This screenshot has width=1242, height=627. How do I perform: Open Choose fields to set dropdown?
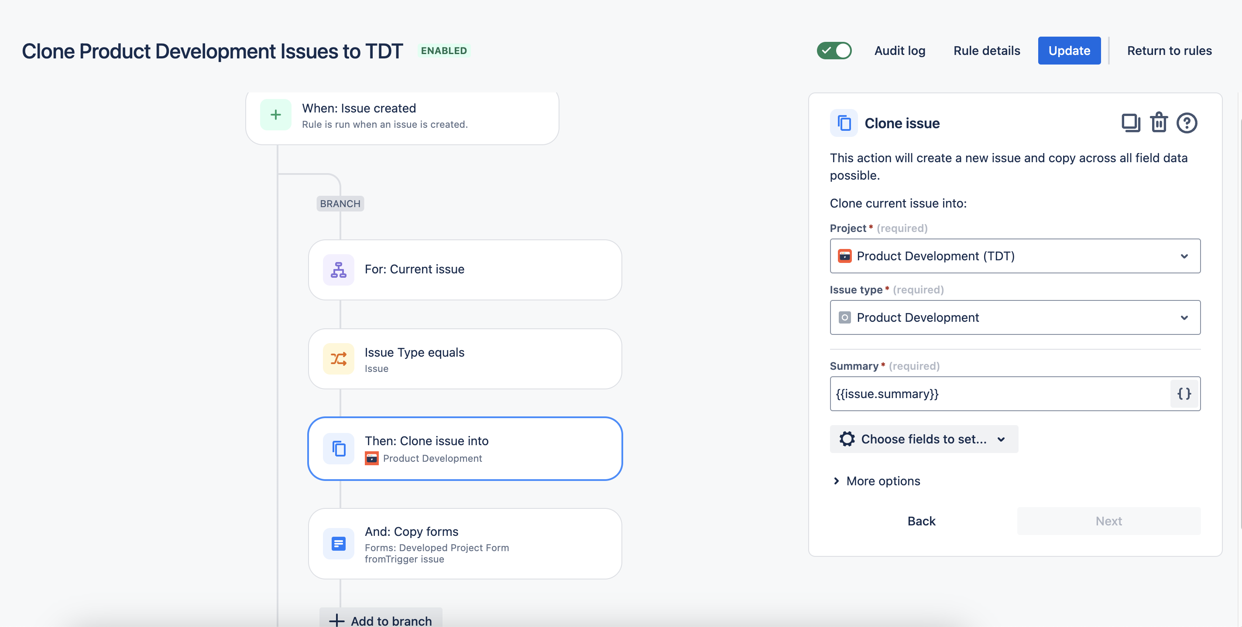(924, 439)
